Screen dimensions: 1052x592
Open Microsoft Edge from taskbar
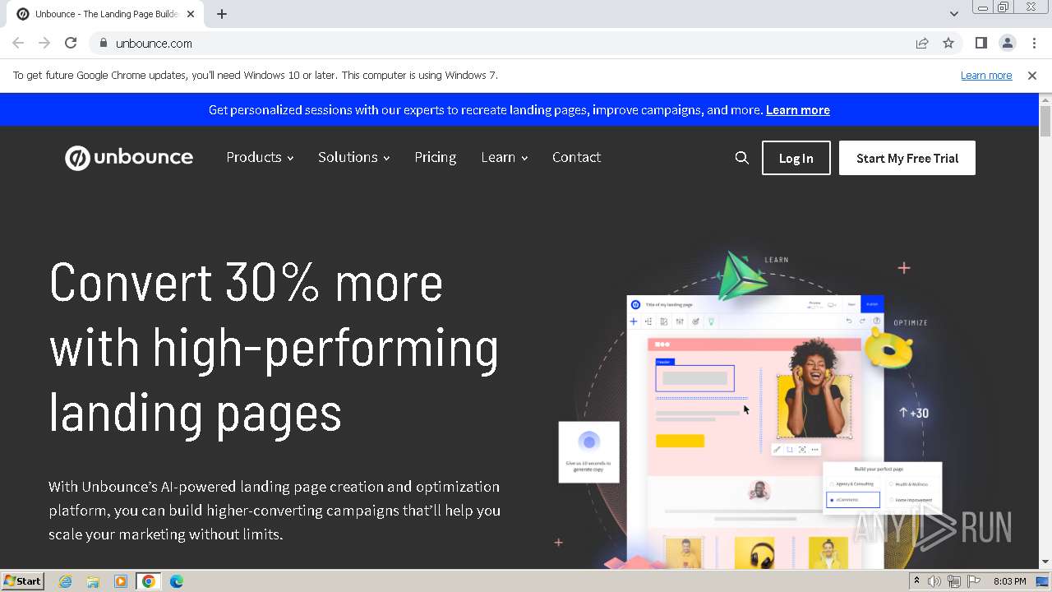(177, 581)
